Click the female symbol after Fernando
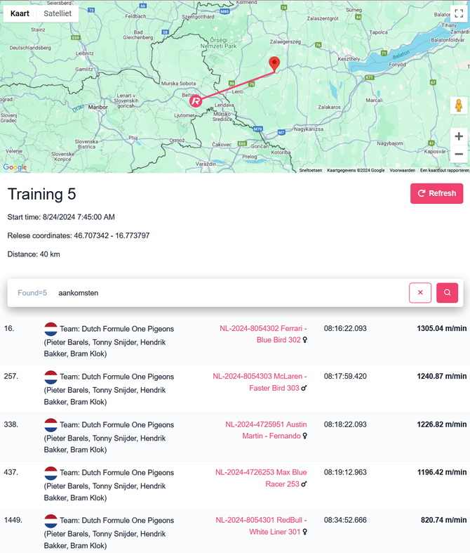 (x=305, y=436)
